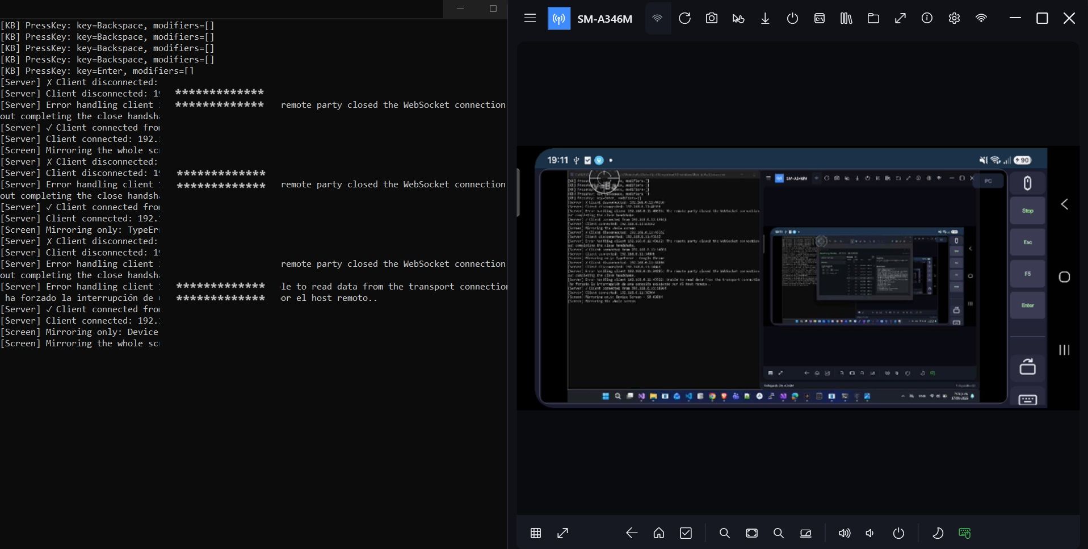The image size is (1088, 549).
Task: Click the blue device connection antenna icon
Action: 559,19
